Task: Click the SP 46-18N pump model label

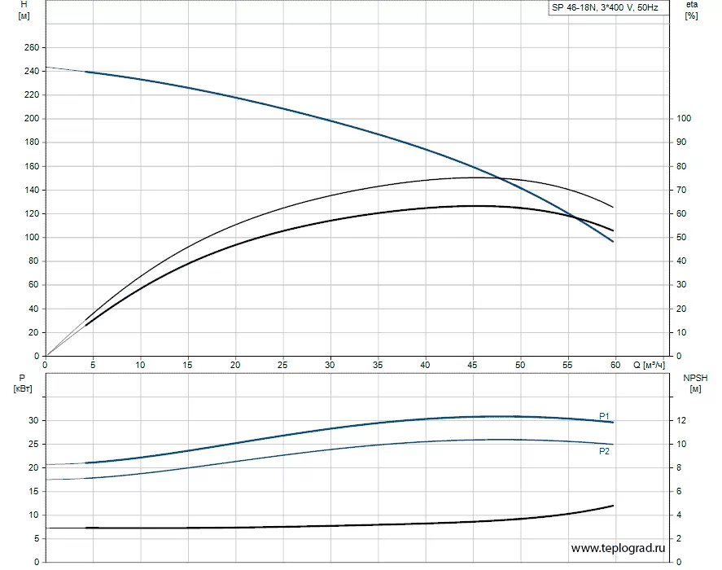Action: 605,7
